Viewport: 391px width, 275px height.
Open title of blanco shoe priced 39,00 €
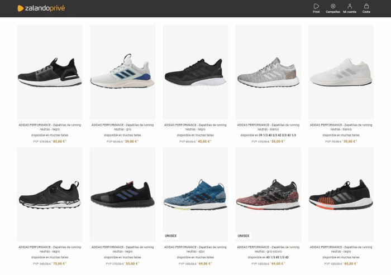point(341,127)
